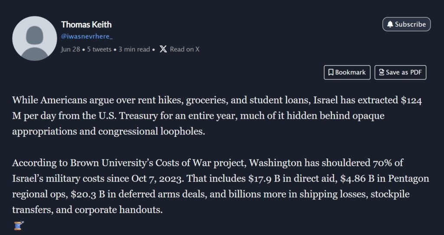Open the @iwasnevrhere_ handle link
The width and height of the screenshot is (444, 235).
tap(87, 37)
